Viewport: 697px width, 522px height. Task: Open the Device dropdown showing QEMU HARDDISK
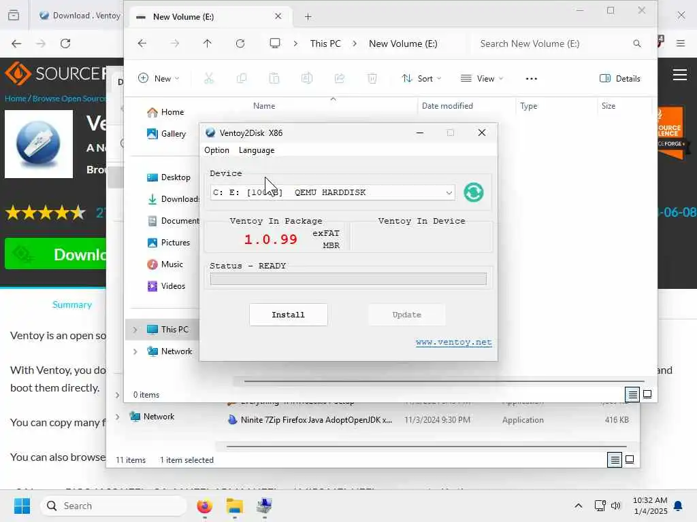point(332,192)
